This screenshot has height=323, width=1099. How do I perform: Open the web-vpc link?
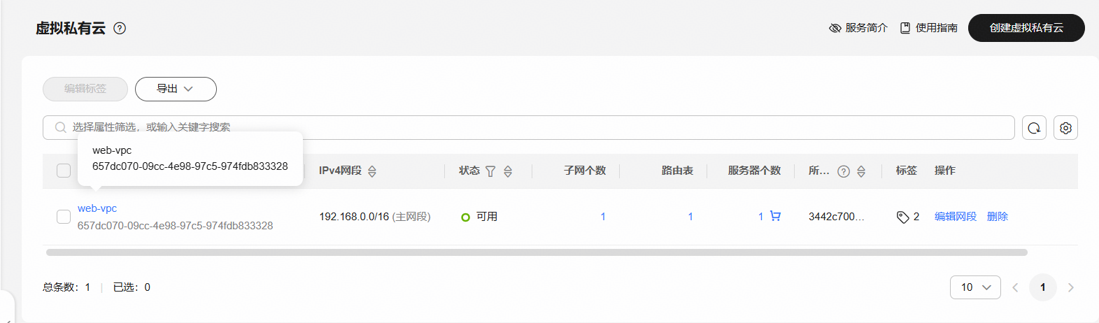tap(97, 208)
